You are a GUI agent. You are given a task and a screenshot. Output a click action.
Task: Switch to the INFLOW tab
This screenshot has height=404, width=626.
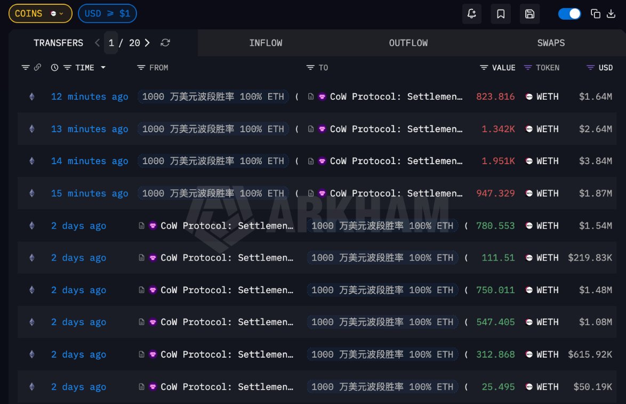[x=266, y=43]
